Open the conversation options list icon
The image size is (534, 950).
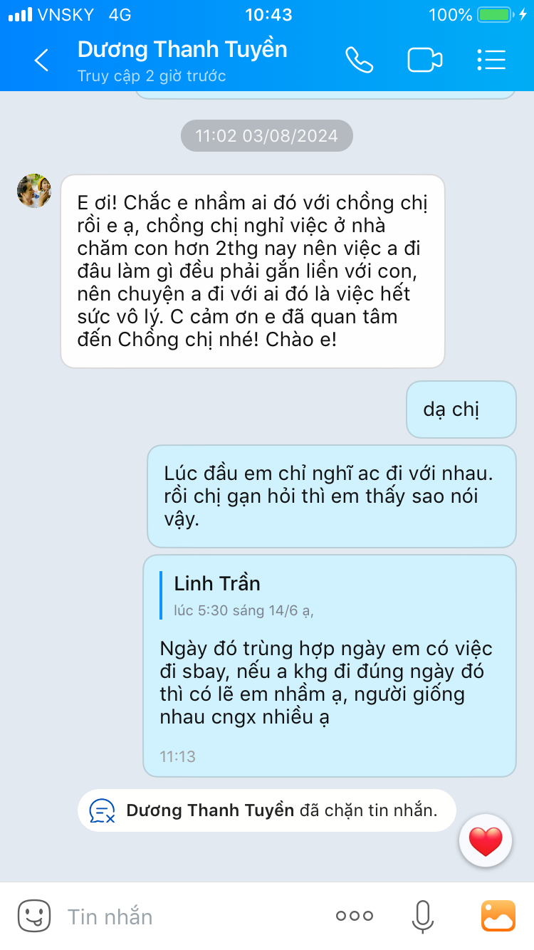pos(491,61)
